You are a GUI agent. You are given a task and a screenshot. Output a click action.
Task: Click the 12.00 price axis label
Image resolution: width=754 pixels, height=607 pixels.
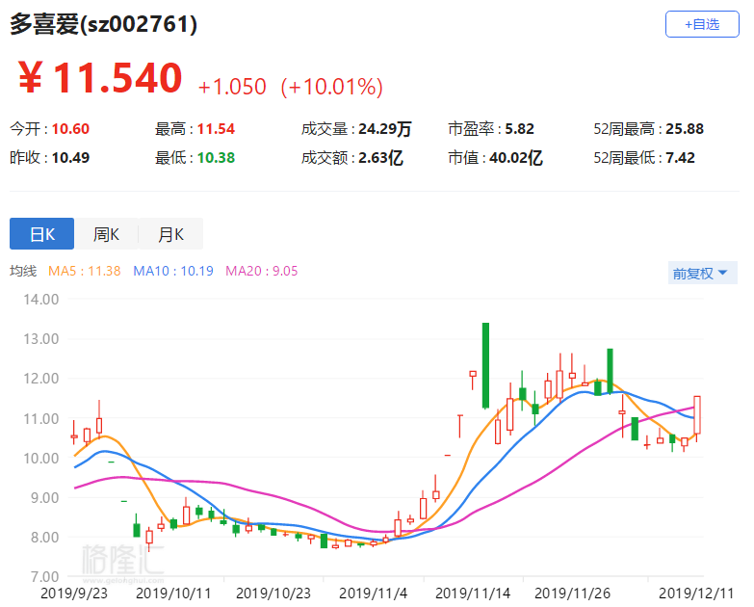click(40, 379)
